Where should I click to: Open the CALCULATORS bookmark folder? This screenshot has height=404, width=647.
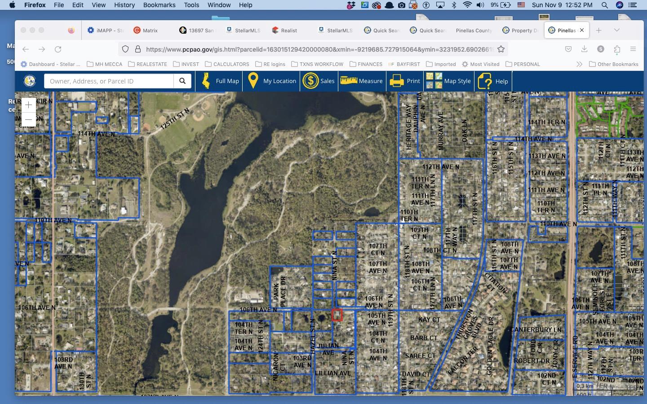tap(227, 64)
